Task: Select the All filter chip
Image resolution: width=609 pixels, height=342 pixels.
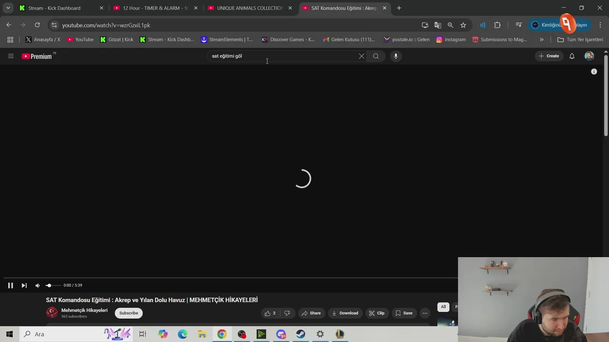Action: (443, 307)
